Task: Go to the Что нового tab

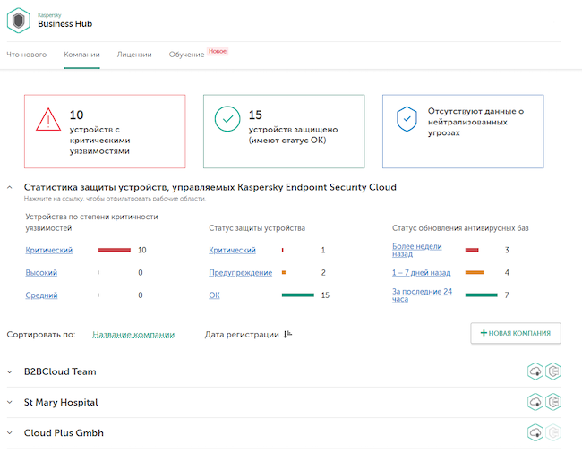Action: tap(27, 55)
